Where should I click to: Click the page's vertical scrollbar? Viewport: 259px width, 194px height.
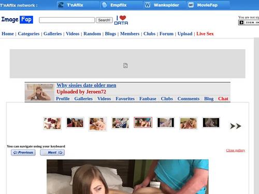(256, 116)
